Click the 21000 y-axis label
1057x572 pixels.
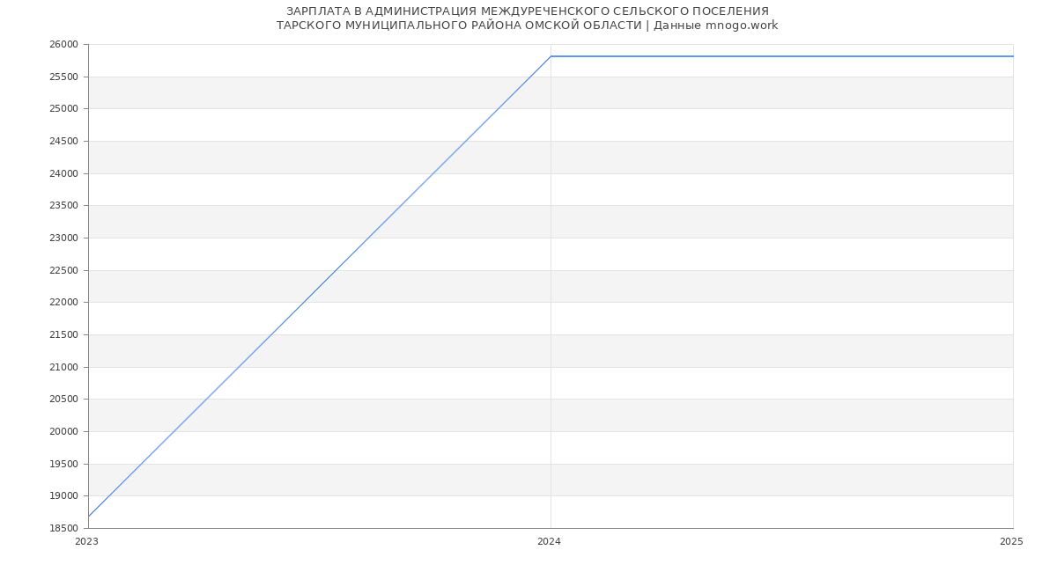coord(63,368)
